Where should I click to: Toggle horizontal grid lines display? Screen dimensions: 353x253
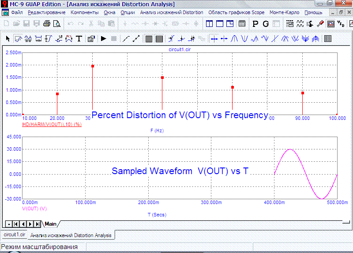(x=159, y=39)
